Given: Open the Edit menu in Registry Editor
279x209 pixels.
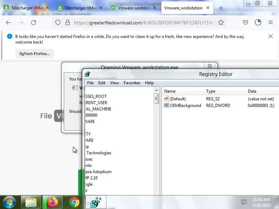Looking at the screenshot, I should coord(102,83).
